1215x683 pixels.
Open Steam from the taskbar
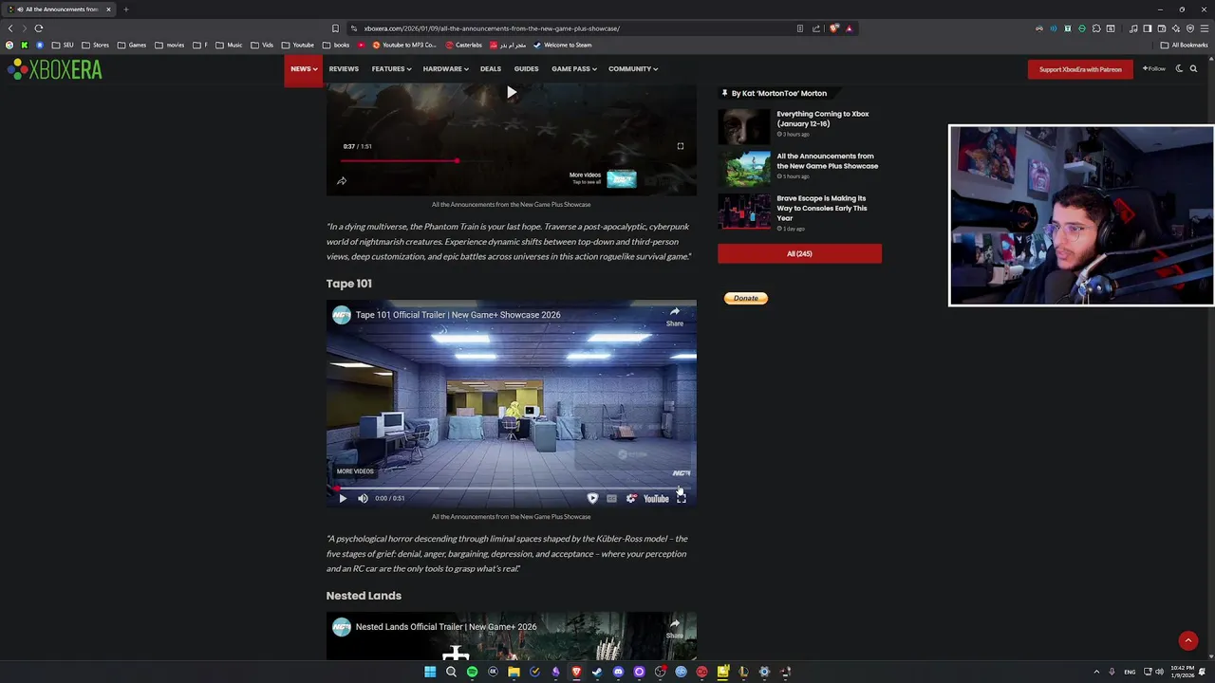[x=597, y=672]
